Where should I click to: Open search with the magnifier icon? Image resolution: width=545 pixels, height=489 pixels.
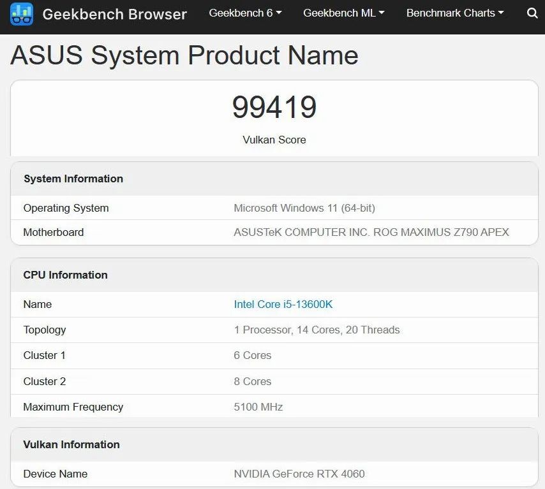[532, 13]
